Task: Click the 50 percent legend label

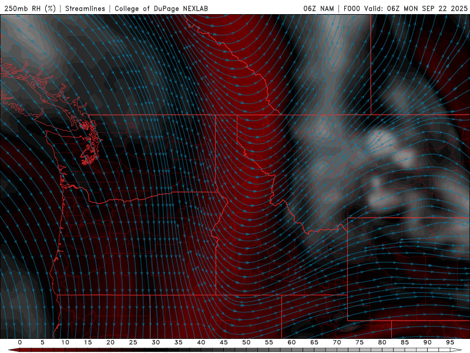Action: (246, 342)
